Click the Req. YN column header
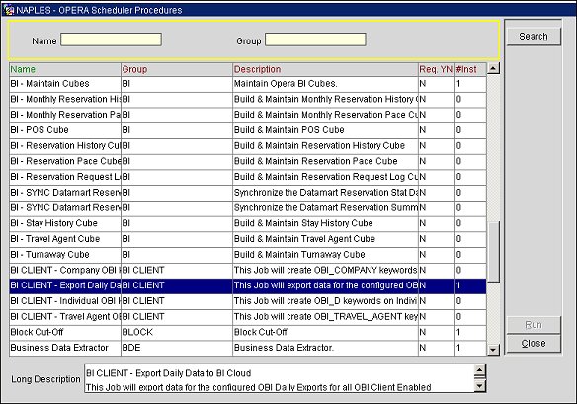The height and width of the screenshot is (404, 577). click(x=437, y=69)
